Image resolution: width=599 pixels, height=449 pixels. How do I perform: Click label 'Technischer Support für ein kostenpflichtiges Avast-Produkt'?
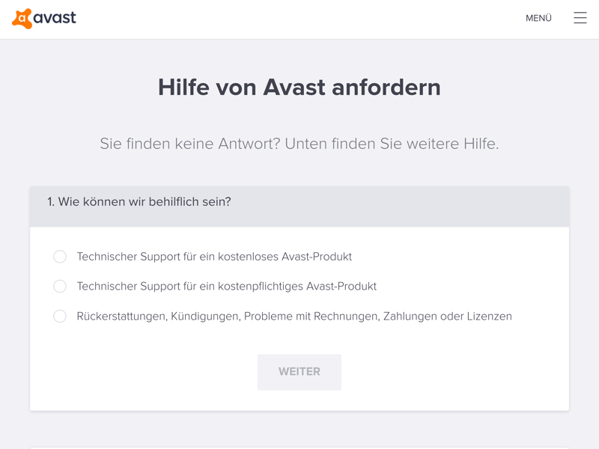(x=226, y=287)
